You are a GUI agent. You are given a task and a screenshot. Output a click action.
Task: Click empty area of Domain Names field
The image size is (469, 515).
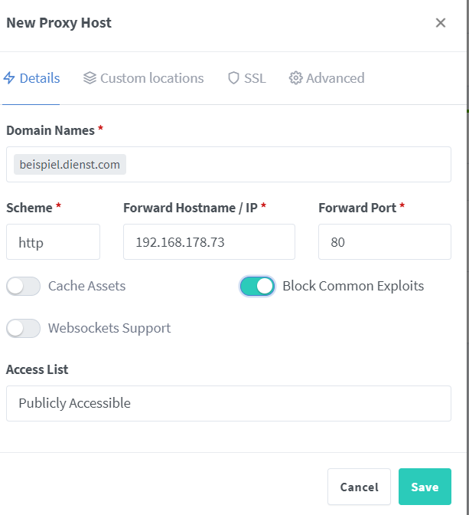(288, 165)
